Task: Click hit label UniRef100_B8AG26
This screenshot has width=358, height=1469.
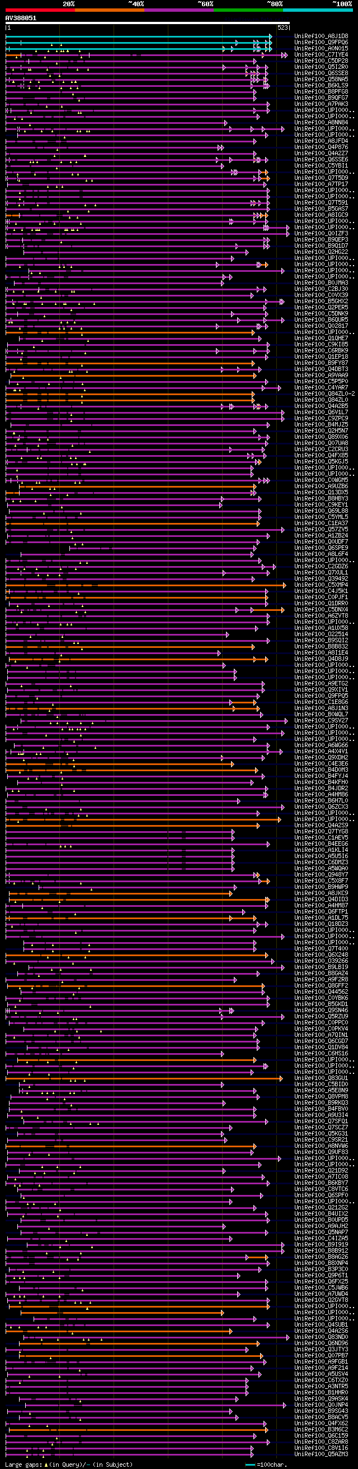Action: [x=321, y=1256]
